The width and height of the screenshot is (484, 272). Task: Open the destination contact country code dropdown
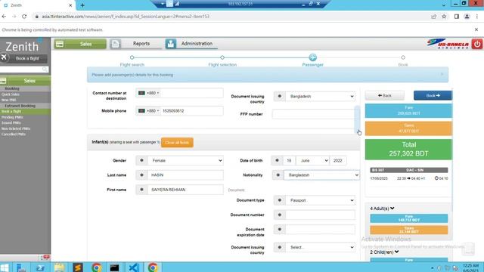click(x=148, y=93)
